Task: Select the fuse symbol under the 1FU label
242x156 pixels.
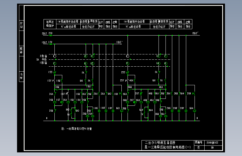Action: point(51,44)
